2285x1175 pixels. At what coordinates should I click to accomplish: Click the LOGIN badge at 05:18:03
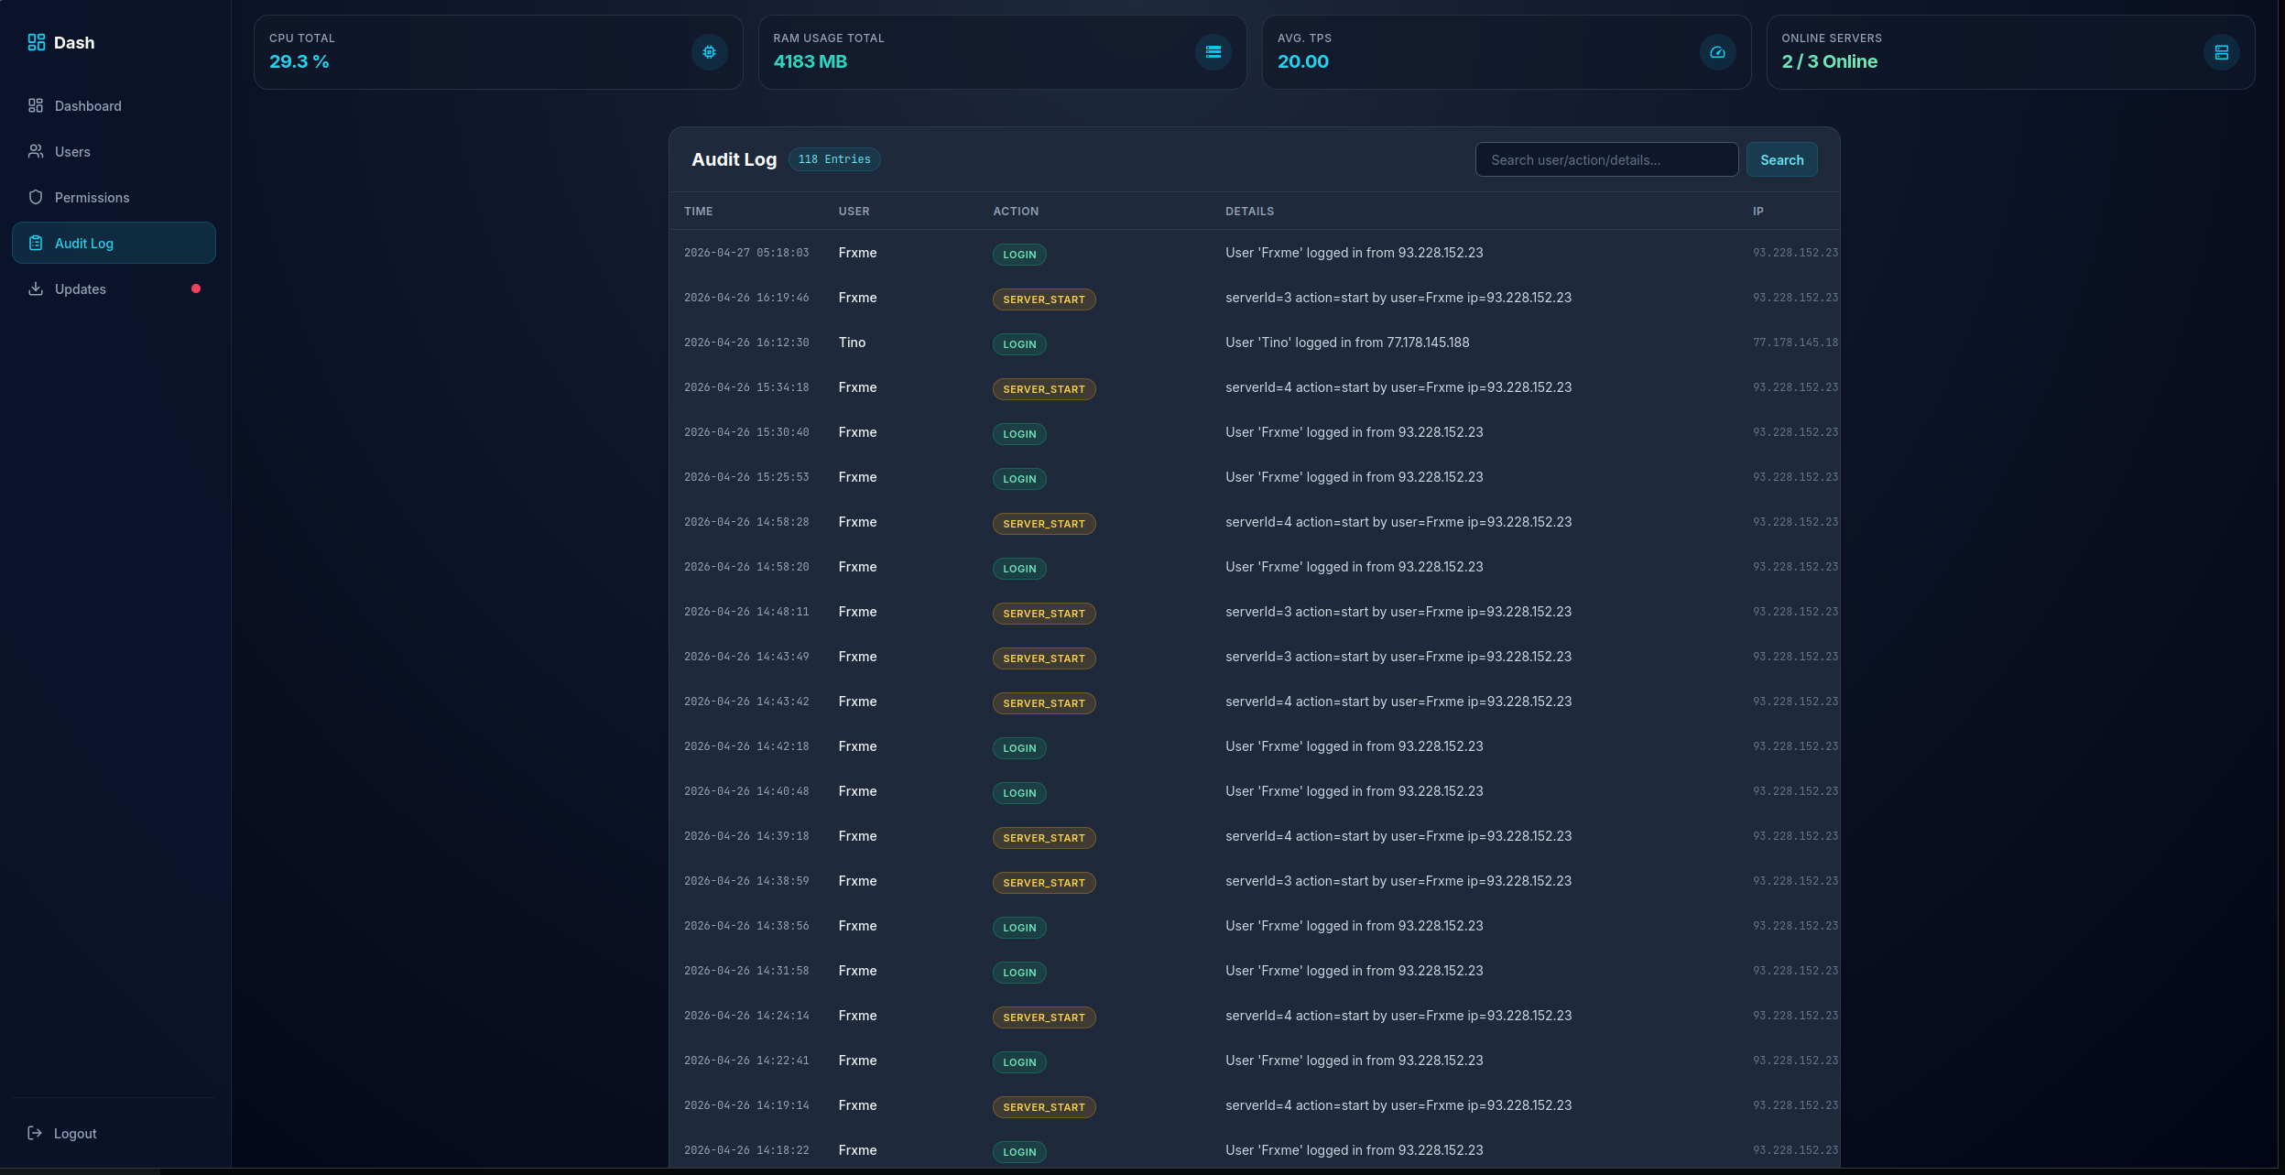tap(1019, 255)
